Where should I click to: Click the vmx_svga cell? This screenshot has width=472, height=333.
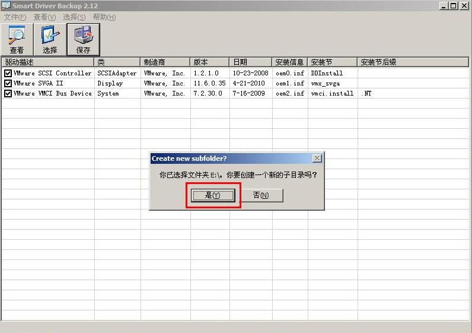[326, 84]
